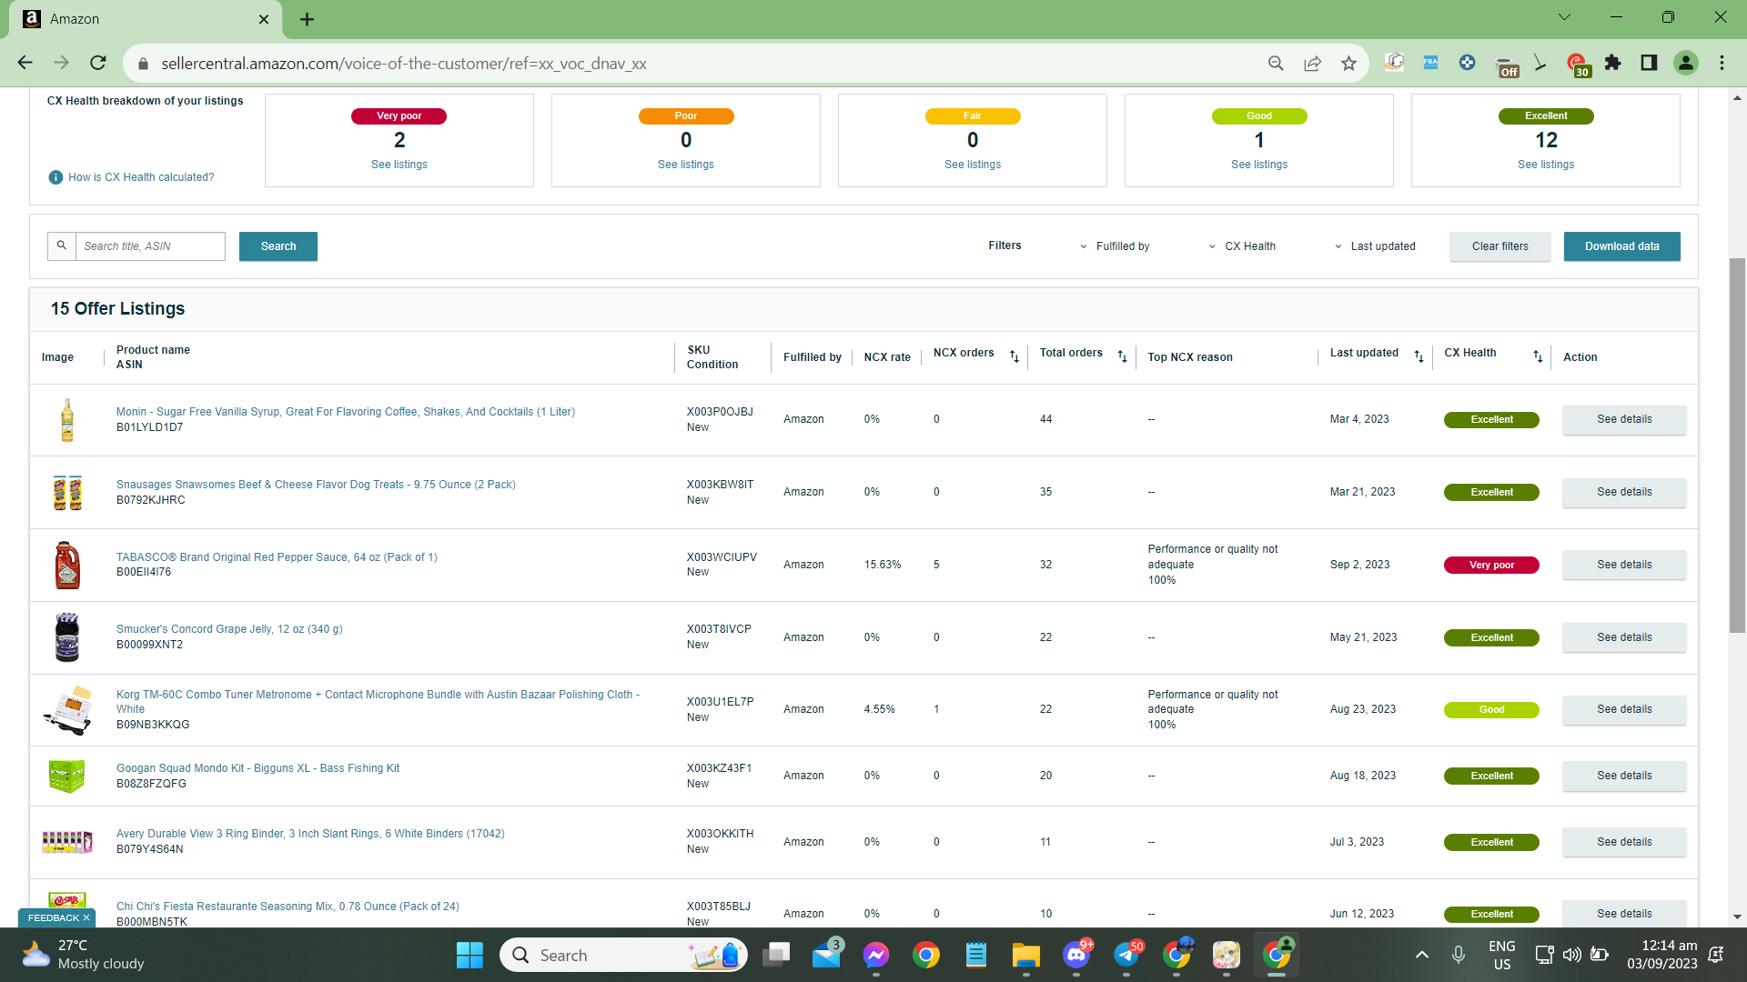Image resolution: width=1747 pixels, height=982 pixels.
Task: Open How is CX Health calculated link
Action: 141,177
